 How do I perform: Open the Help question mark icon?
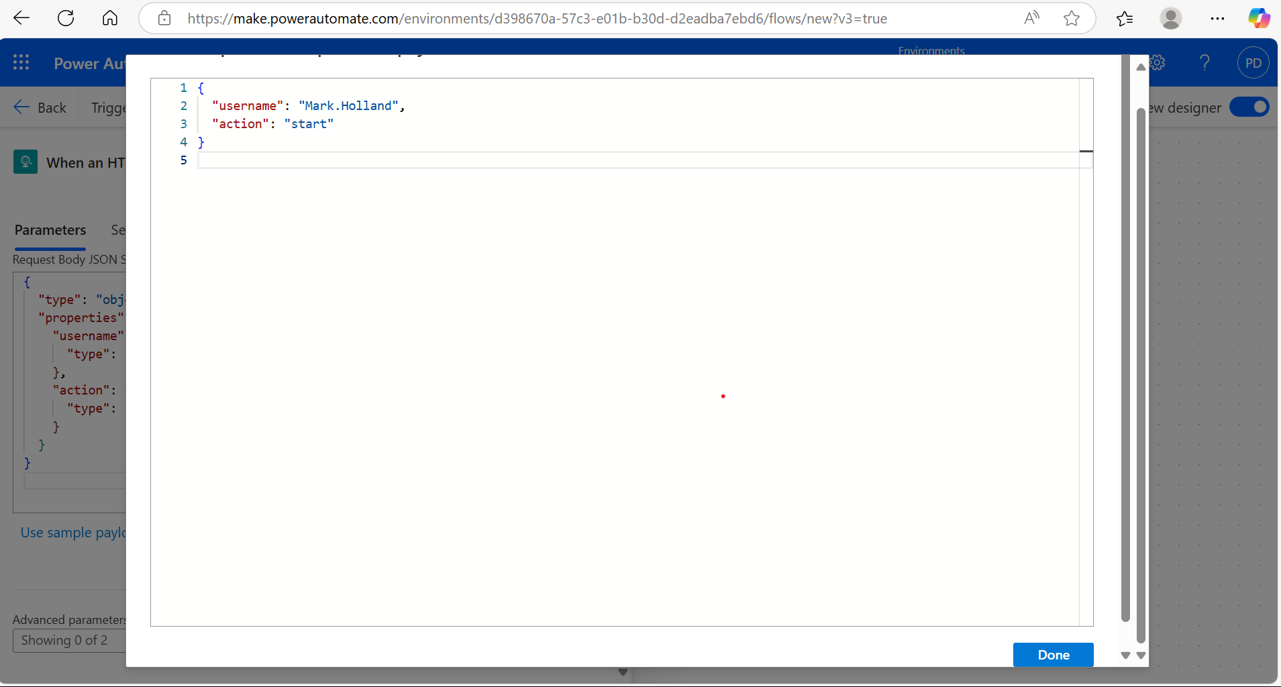pyautogui.click(x=1205, y=63)
